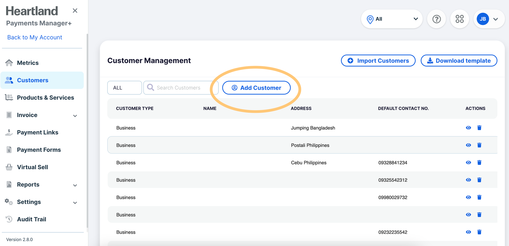The height and width of the screenshot is (246, 509).
Task: Expand the Reports submenu chevron
Action: (x=75, y=185)
